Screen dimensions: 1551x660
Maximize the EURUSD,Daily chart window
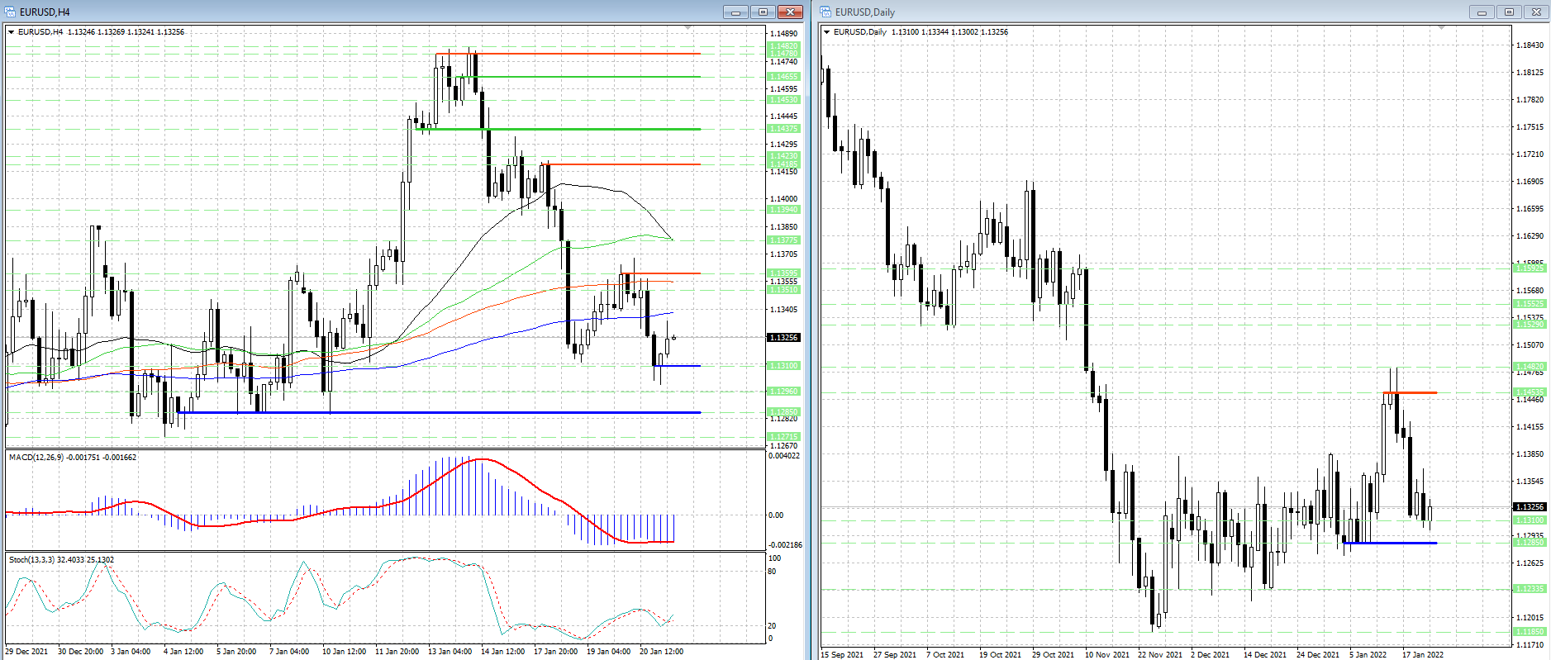point(1509,12)
